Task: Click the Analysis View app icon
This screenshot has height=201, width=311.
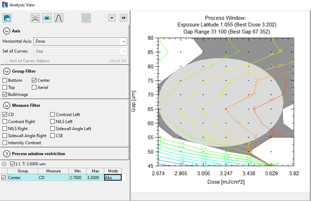Action: coord(4,4)
